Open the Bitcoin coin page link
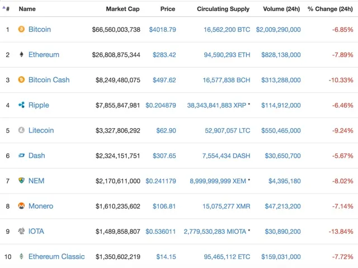The width and height of the screenshot is (358, 268). [x=40, y=29]
